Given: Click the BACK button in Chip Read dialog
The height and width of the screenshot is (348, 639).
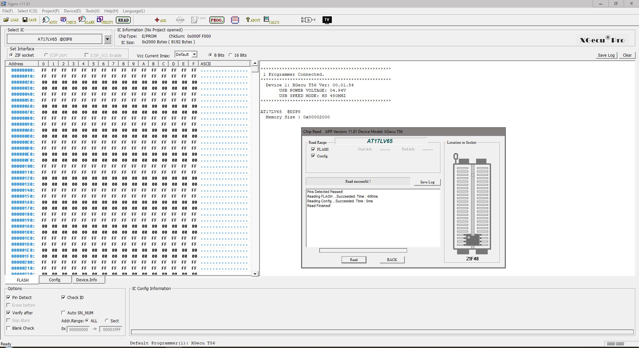Looking at the screenshot, I should point(392,260).
